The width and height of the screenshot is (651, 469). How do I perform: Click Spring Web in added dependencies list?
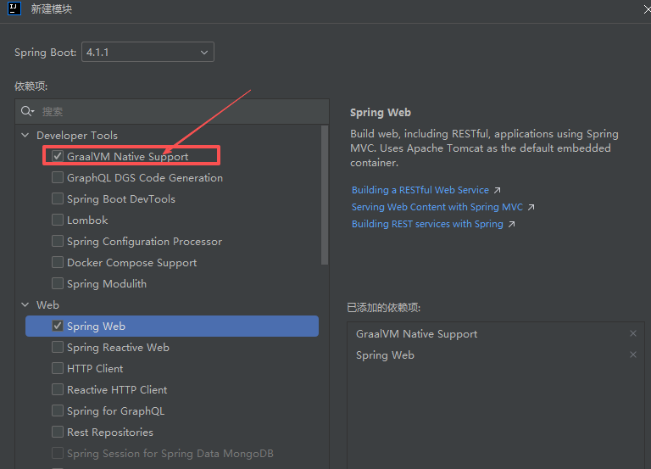[385, 355]
